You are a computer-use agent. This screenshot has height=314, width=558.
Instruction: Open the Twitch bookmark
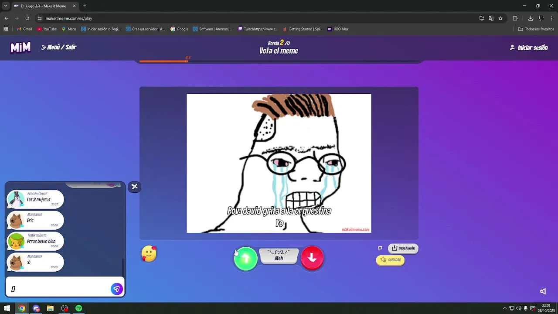click(258, 29)
